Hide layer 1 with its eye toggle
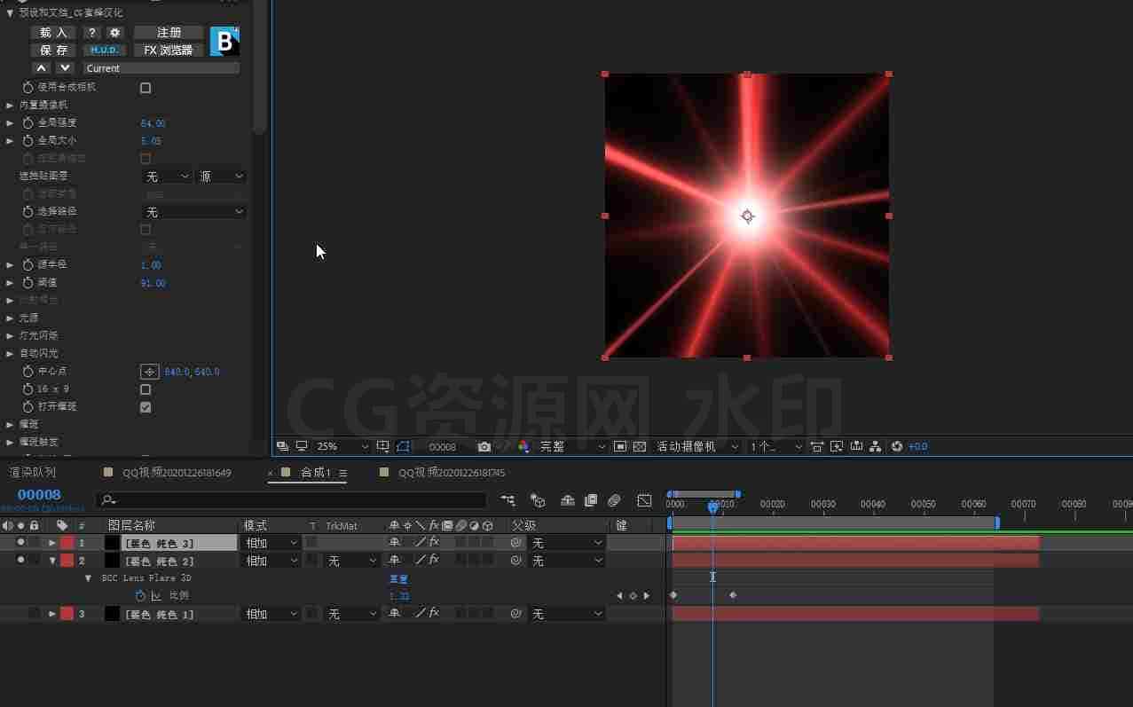Viewport: 1133px width, 707px height. 20,542
